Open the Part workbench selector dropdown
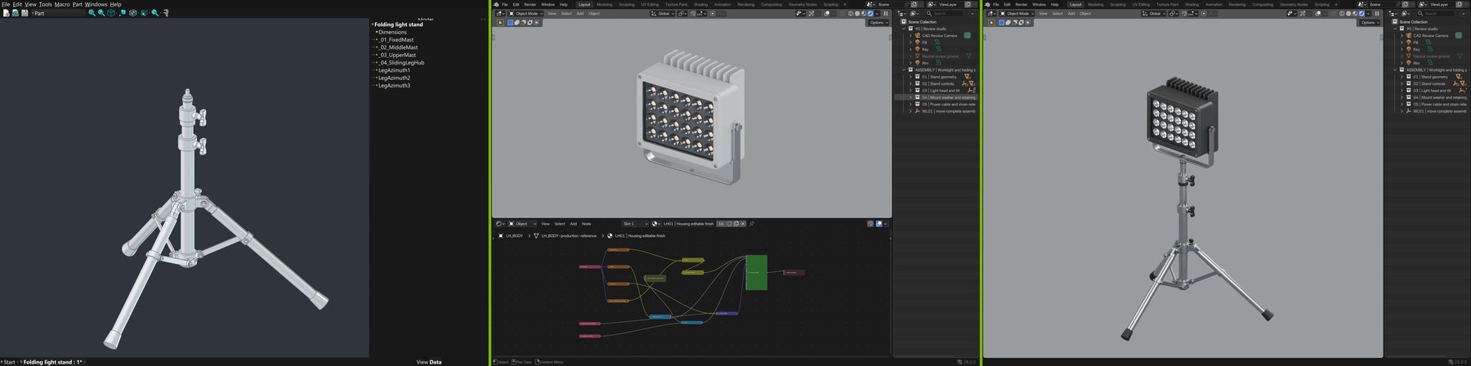 [x=58, y=13]
